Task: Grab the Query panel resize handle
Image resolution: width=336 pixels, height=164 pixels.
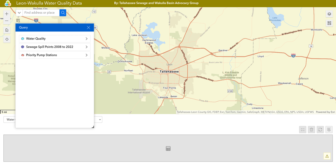Action: tap(93, 127)
